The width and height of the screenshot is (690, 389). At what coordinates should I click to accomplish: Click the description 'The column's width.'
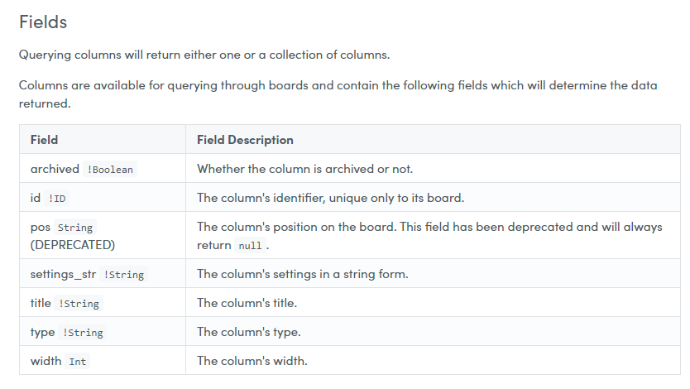252,361
